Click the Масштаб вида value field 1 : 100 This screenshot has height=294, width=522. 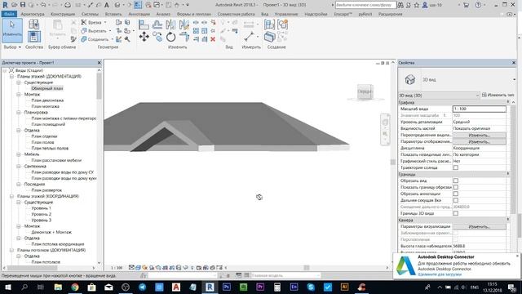click(480, 109)
